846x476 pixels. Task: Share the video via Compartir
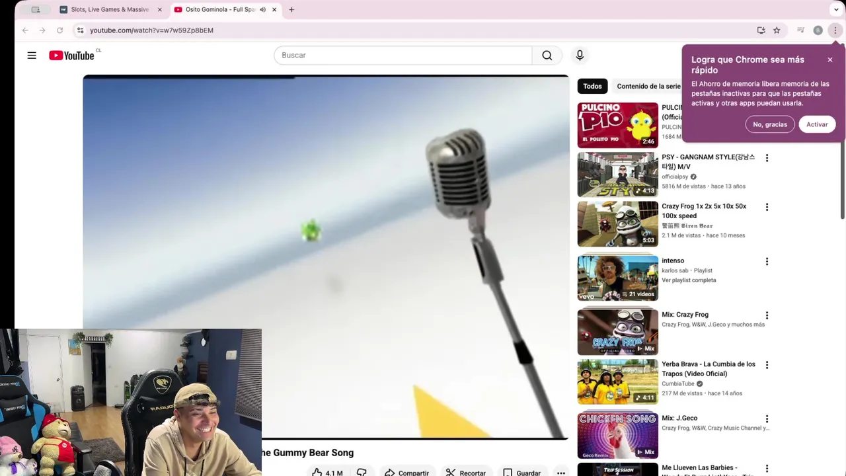pyautogui.click(x=406, y=473)
